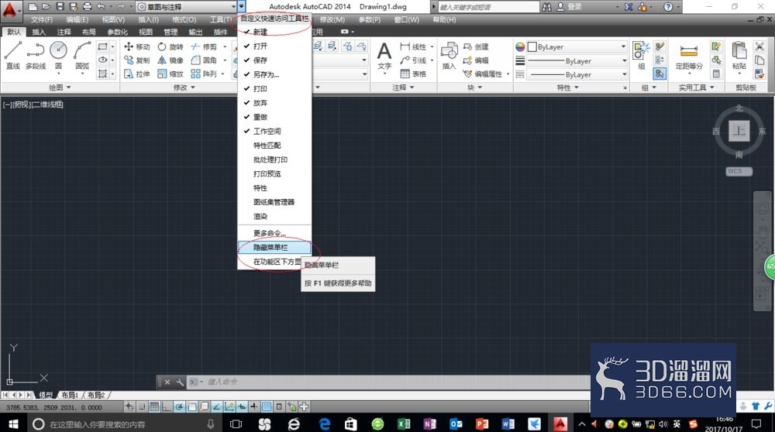This screenshot has width=775, height=432.
Task: Uncheck 放弃 in the quick access menu
Action: click(x=274, y=103)
